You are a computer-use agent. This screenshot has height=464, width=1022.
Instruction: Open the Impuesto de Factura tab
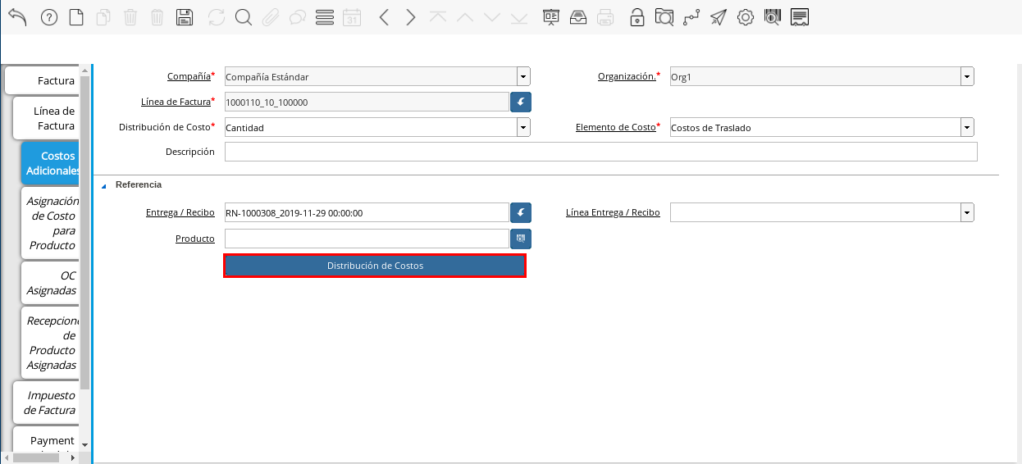47,403
